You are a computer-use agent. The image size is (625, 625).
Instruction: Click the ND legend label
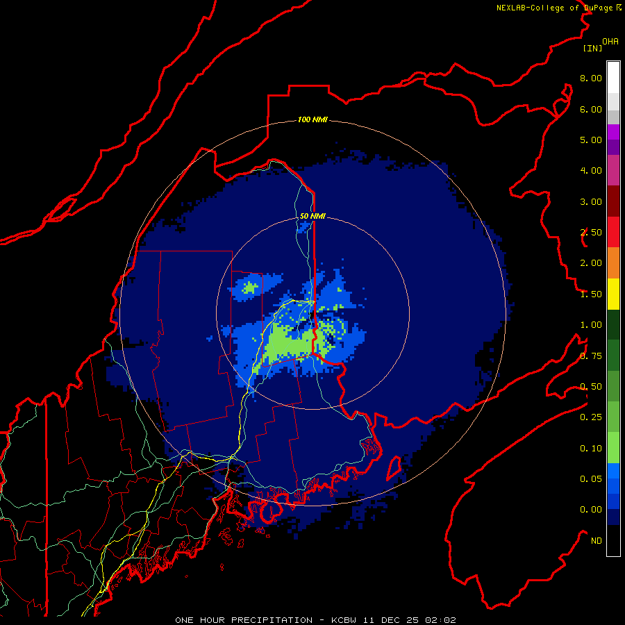597,541
